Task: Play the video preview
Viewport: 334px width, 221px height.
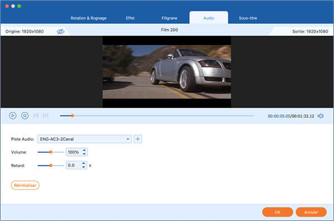Action: click(x=13, y=115)
